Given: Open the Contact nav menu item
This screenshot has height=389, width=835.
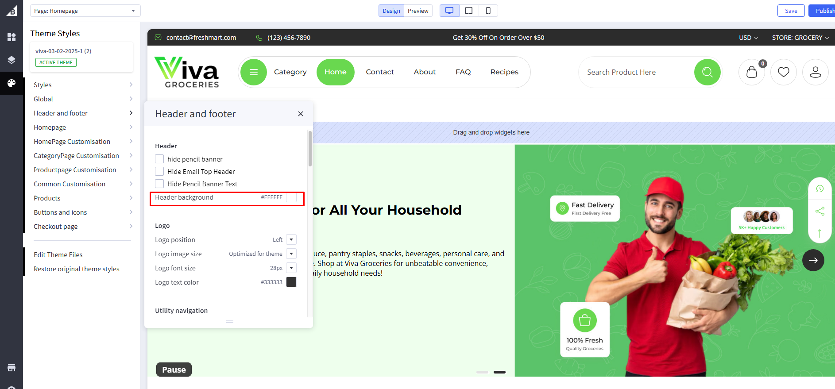Looking at the screenshot, I should click(x=380, y=72).
